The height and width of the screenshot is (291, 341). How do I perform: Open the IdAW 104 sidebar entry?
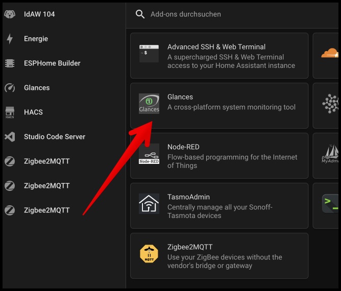point(39,14)
